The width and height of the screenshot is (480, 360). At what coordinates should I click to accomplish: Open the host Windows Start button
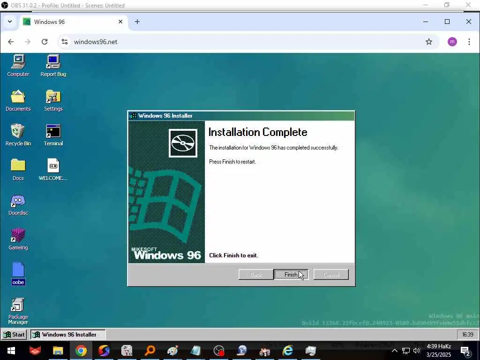click(11, 351)
